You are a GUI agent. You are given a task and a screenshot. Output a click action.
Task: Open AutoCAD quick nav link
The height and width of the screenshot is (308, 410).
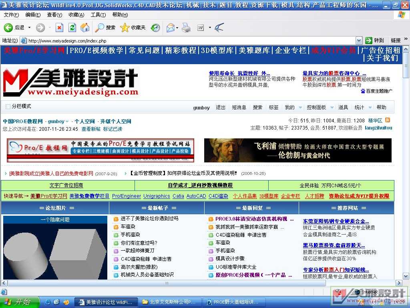point(196,196)
